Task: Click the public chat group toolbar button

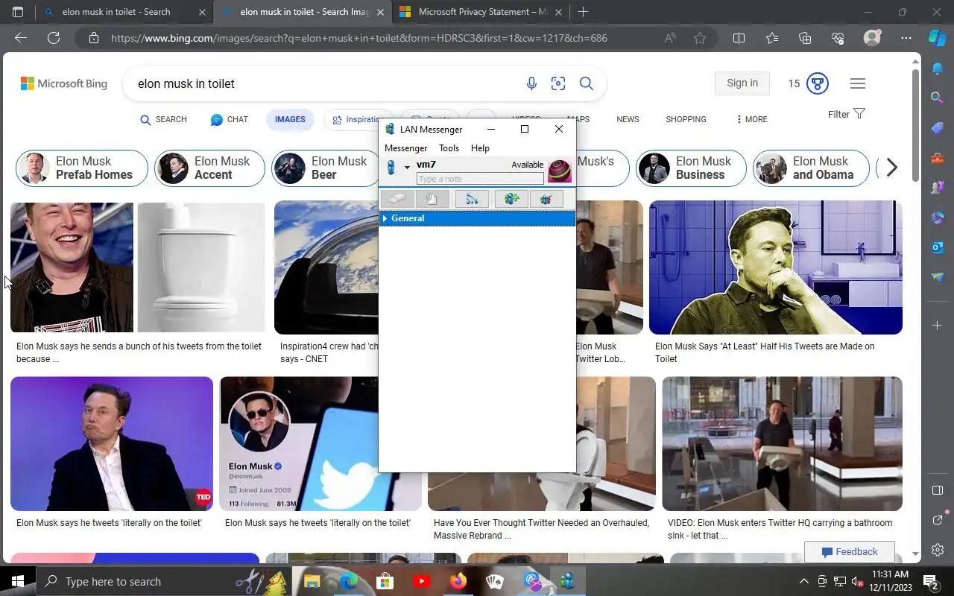Action: (x=546, y=199)
